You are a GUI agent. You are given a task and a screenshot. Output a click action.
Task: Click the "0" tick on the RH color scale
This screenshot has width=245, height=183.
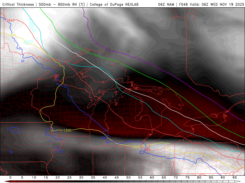pos(10,178)
